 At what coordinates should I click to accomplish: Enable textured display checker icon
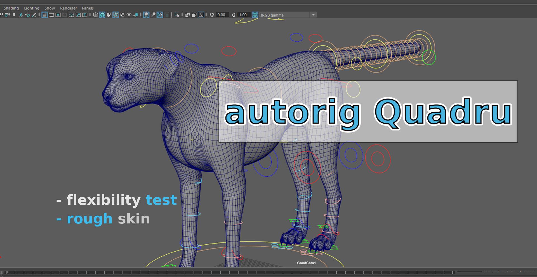point(122,15)
